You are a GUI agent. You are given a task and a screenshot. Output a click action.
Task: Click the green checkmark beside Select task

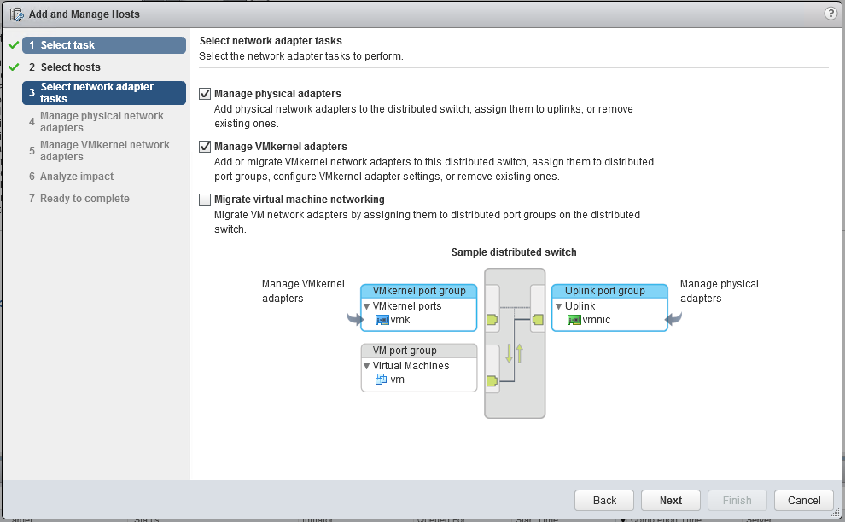(14, 44)
